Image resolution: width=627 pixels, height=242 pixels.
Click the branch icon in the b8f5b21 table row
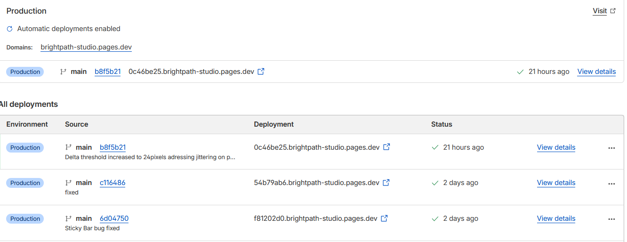68,147
